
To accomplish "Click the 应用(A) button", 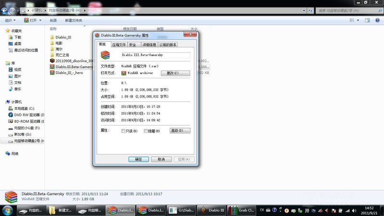I will click(184, 159).
